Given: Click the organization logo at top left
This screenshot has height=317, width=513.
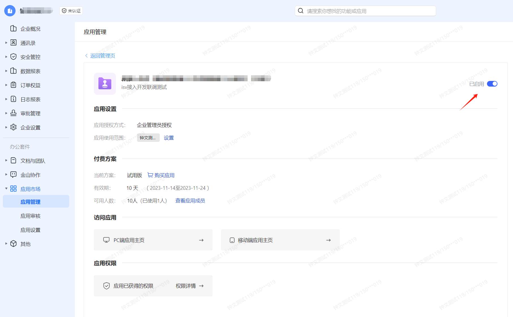Looking at the screenshot, I should [10, 11].
